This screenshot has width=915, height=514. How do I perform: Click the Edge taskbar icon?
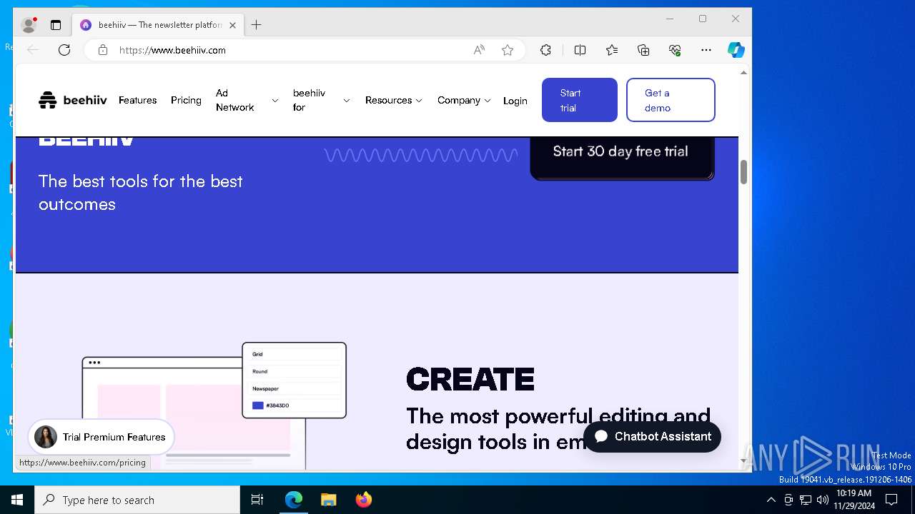294,500
